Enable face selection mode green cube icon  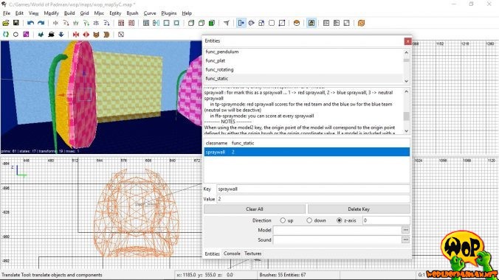click(x=212, y=23)
